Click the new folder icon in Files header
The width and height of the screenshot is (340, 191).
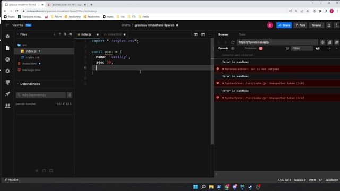tap(71, 34)
